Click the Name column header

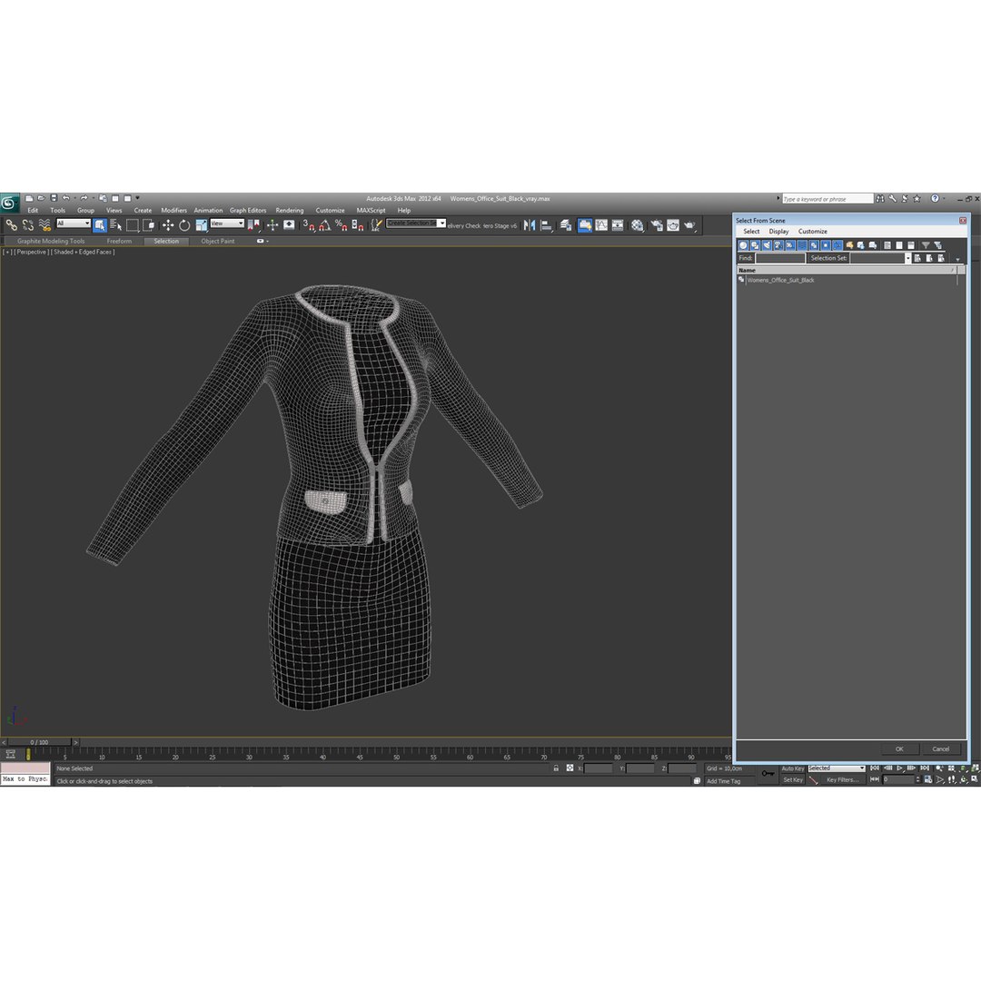847,271
